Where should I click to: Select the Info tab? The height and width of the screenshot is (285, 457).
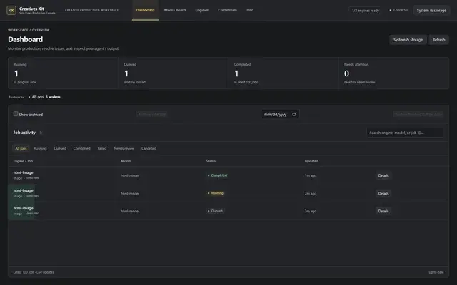250,10
